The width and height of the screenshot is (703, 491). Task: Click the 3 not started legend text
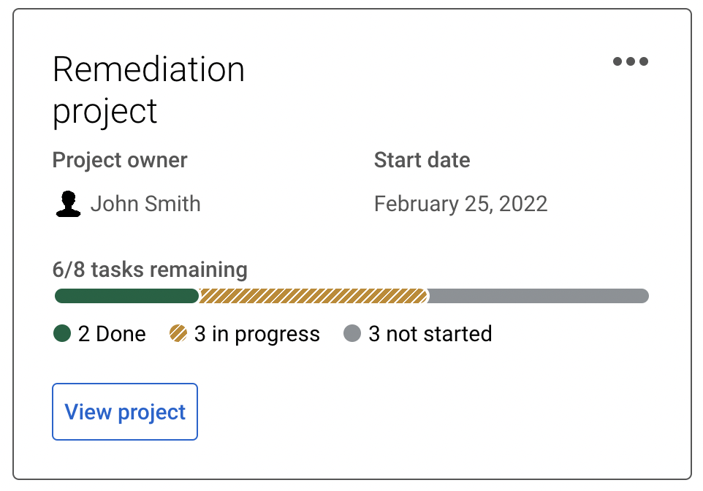pyautogui.click(x=430, y=334)
